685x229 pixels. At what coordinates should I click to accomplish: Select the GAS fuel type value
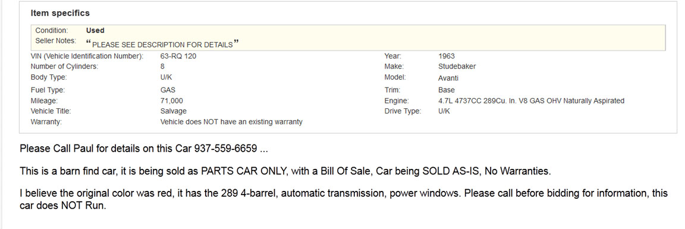(x=168, y=90)
